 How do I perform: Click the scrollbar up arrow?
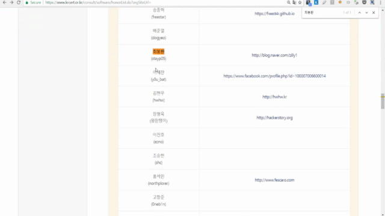[x=383, y=10]
